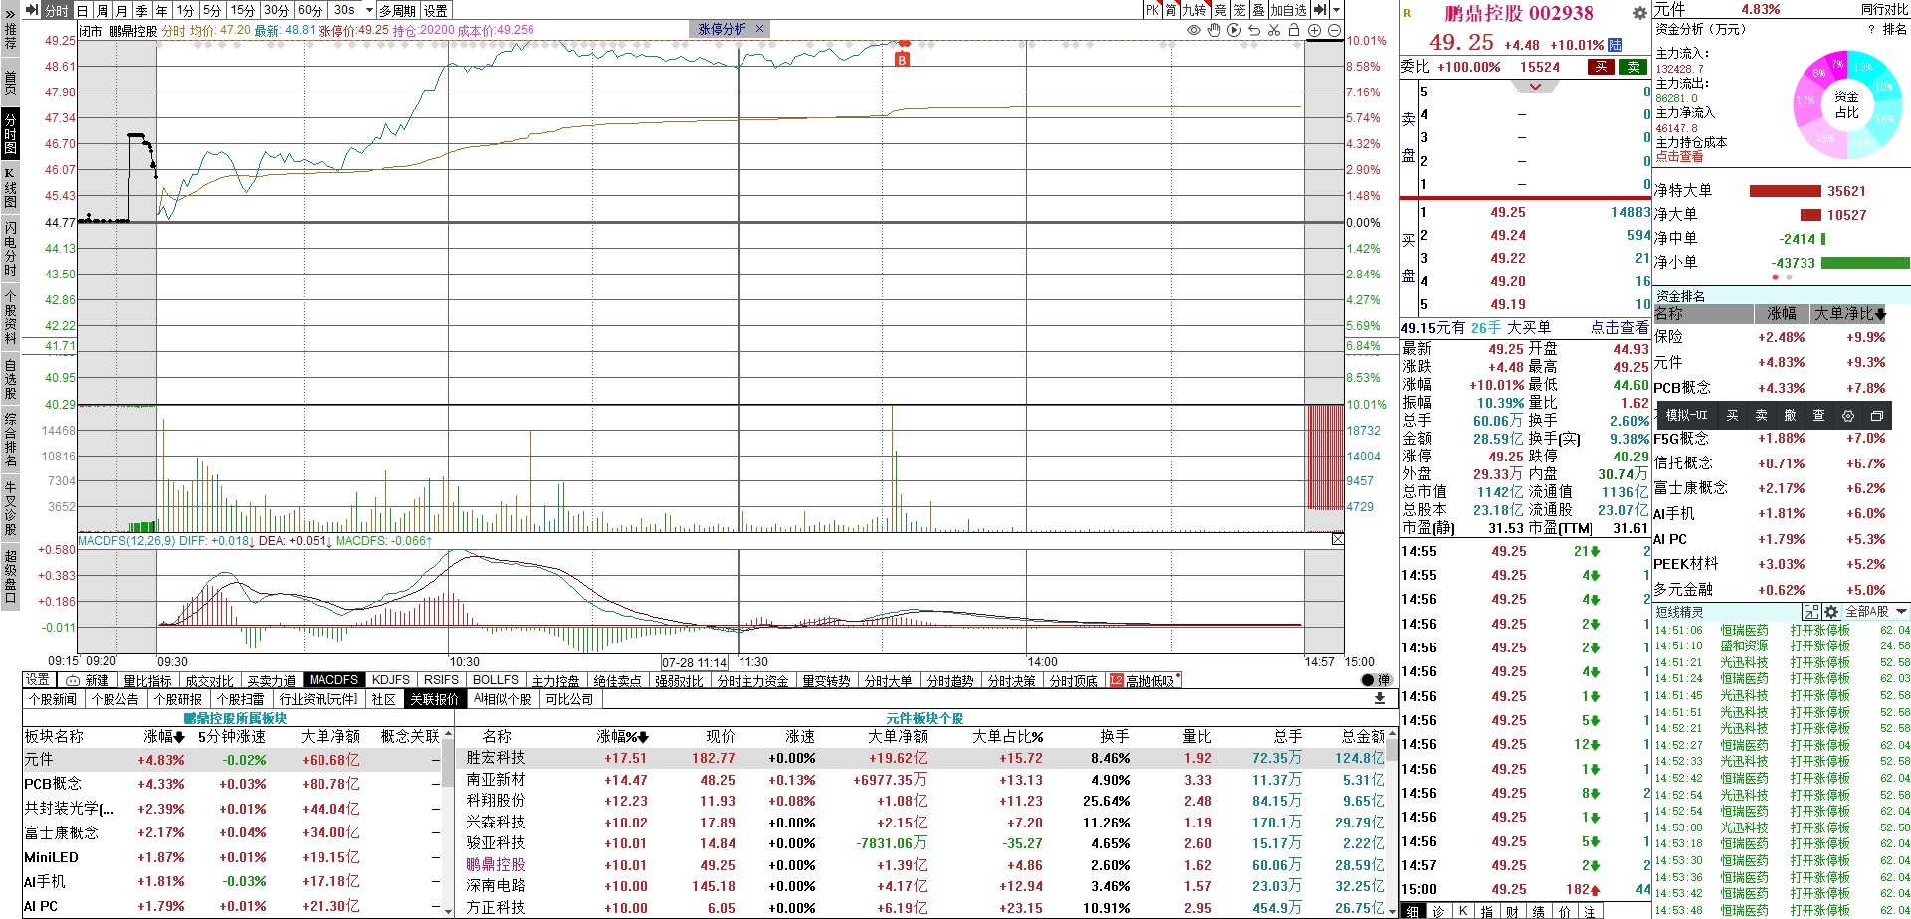The image size is (1911, 919).
Task: Toggle the lock icon above chart
Action: coord(1294,31)
